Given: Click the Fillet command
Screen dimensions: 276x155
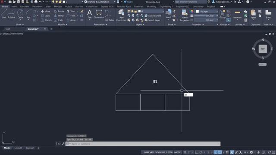Looking at the screenshot, I should pos(71,15).
